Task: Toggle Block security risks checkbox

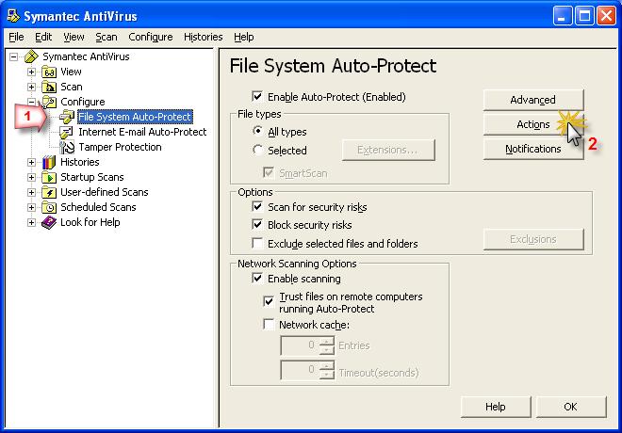Action: click(x=257, y=224)
